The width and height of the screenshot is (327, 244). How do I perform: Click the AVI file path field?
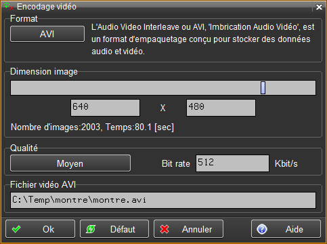pos(163,200)
